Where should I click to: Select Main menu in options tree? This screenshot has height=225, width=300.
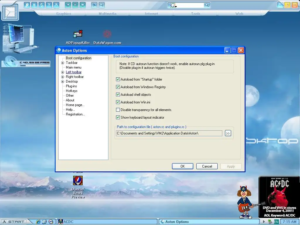pyautogui.click(x=74, y=67)
